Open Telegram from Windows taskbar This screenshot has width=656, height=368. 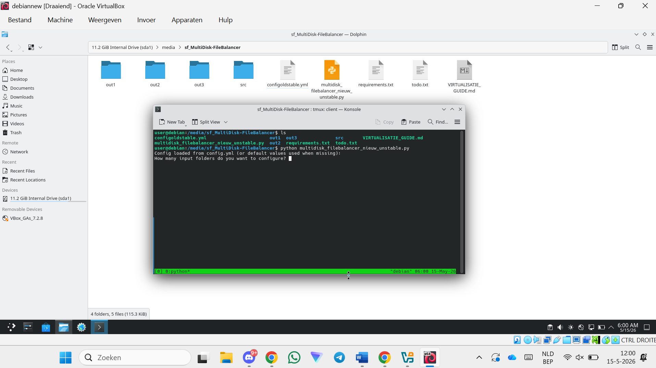(339, 357)
